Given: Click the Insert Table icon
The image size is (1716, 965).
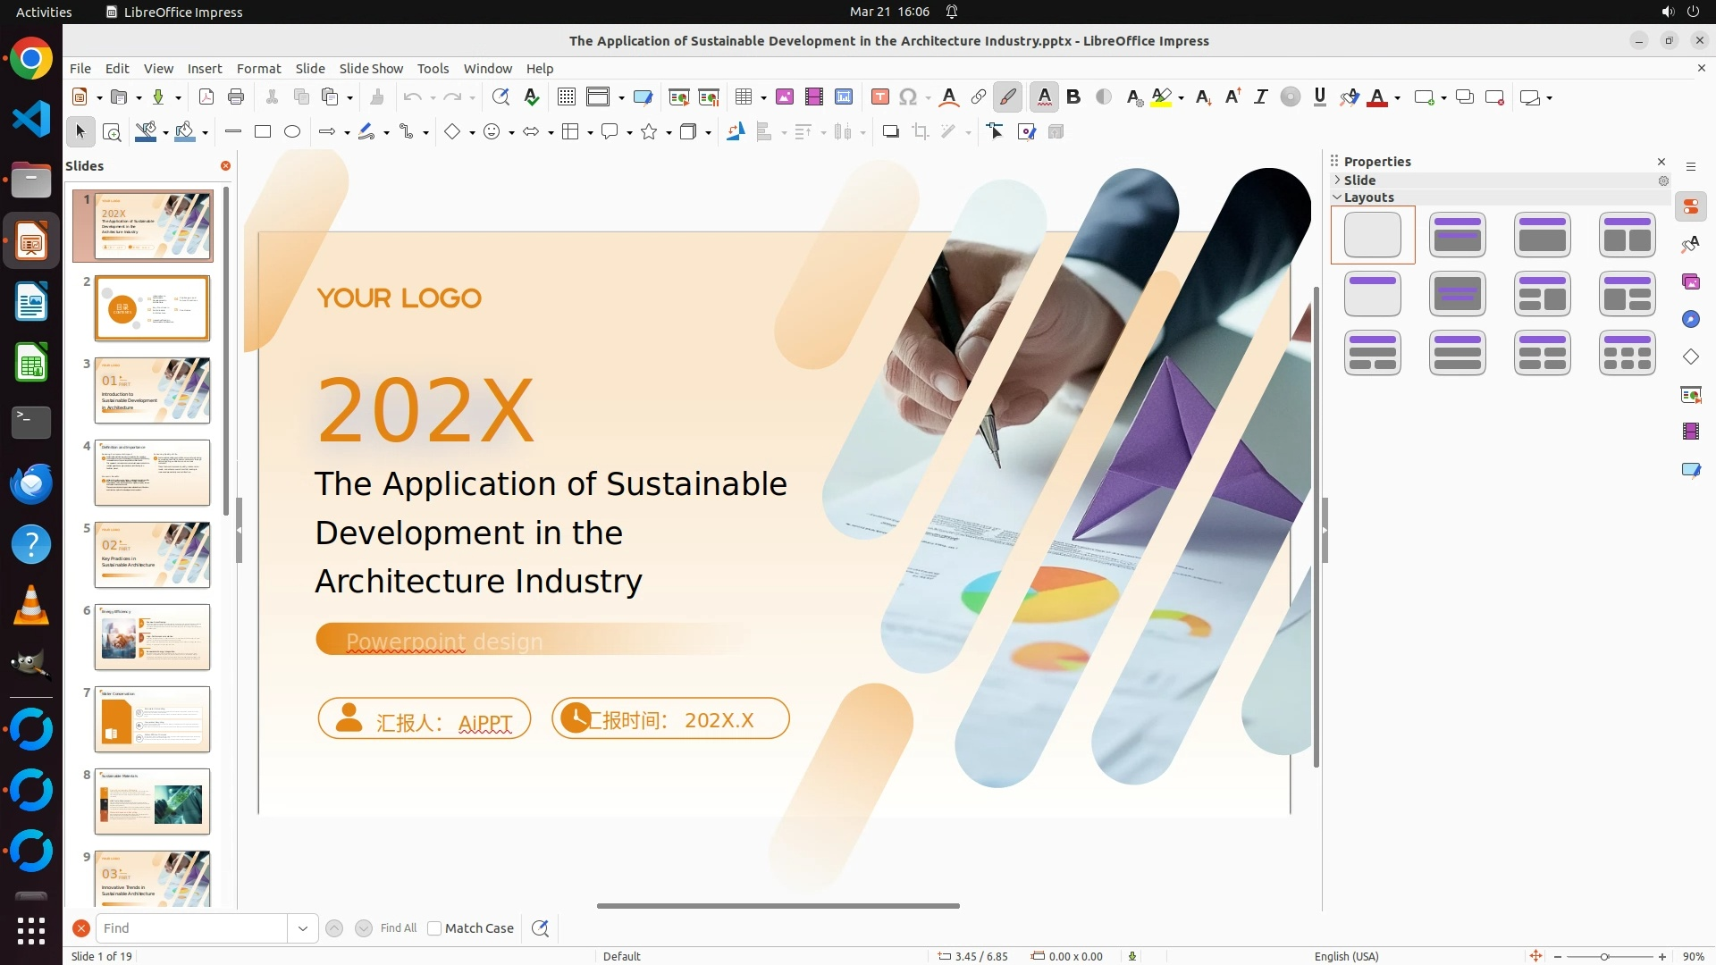Looking at the screenshot, I should 743,97.
